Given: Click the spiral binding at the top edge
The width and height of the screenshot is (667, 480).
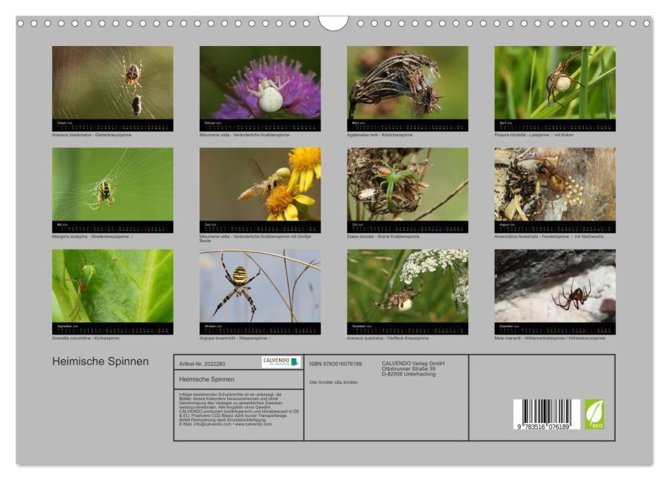Looking at the screenshot, I should click(x=185, y=24).
